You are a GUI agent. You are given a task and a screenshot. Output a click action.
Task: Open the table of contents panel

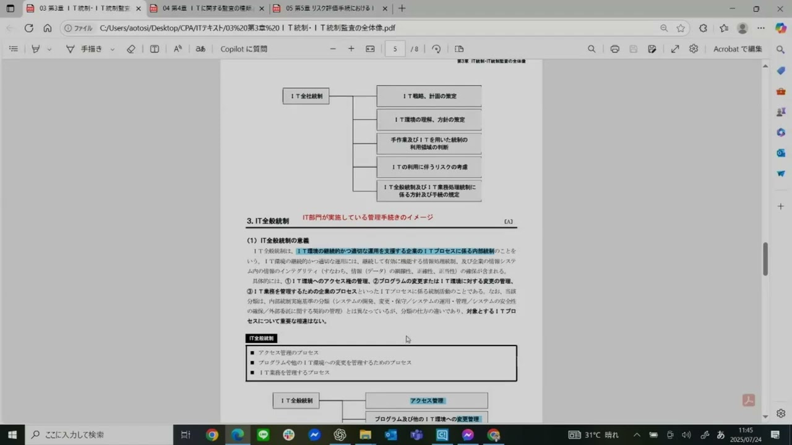[14, 49]
